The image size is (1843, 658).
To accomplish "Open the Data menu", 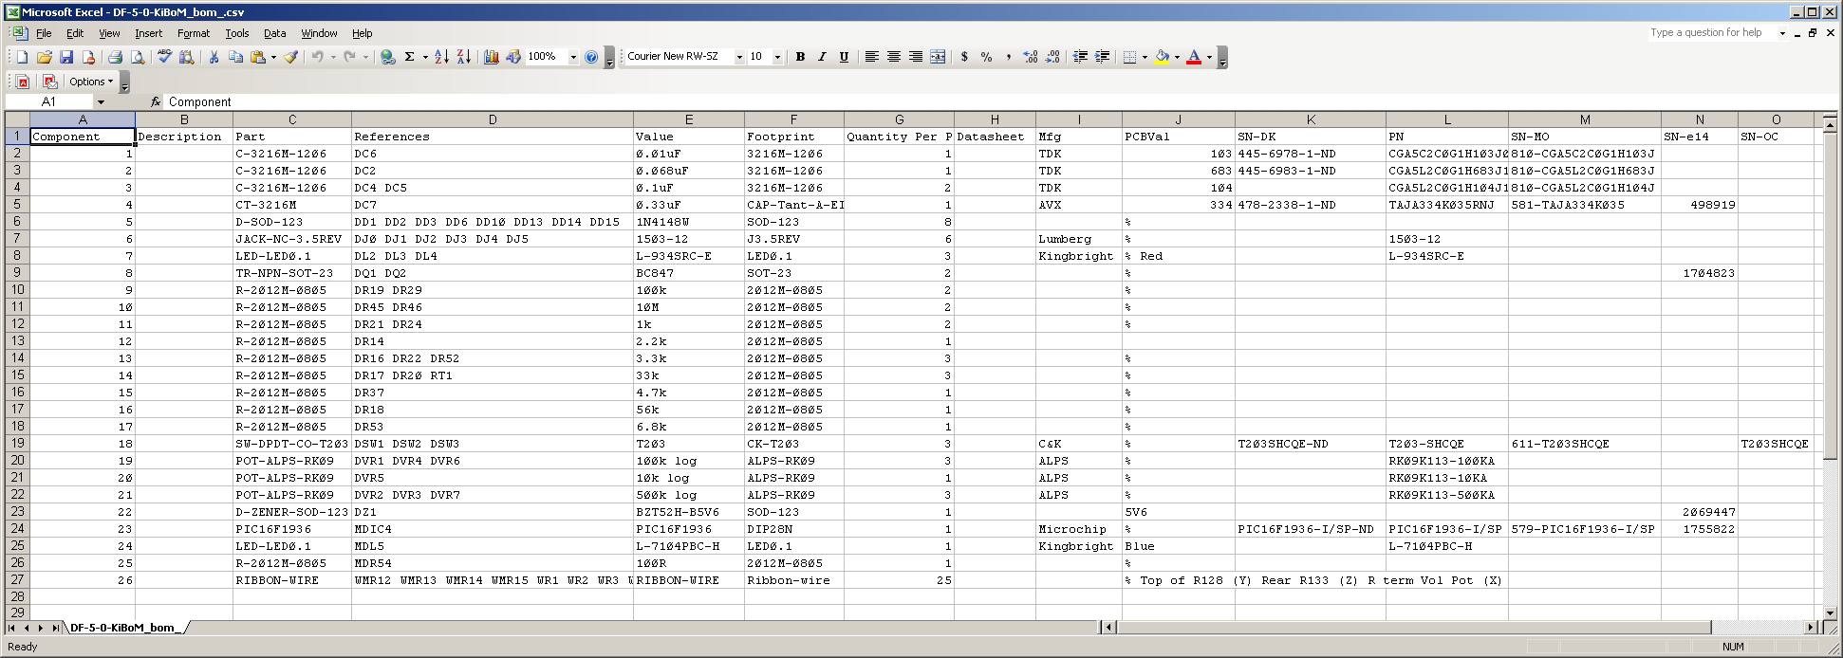I will point(275,33).
